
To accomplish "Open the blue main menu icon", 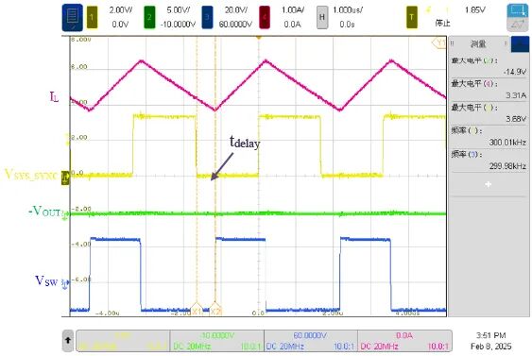I will pos(72,17).
